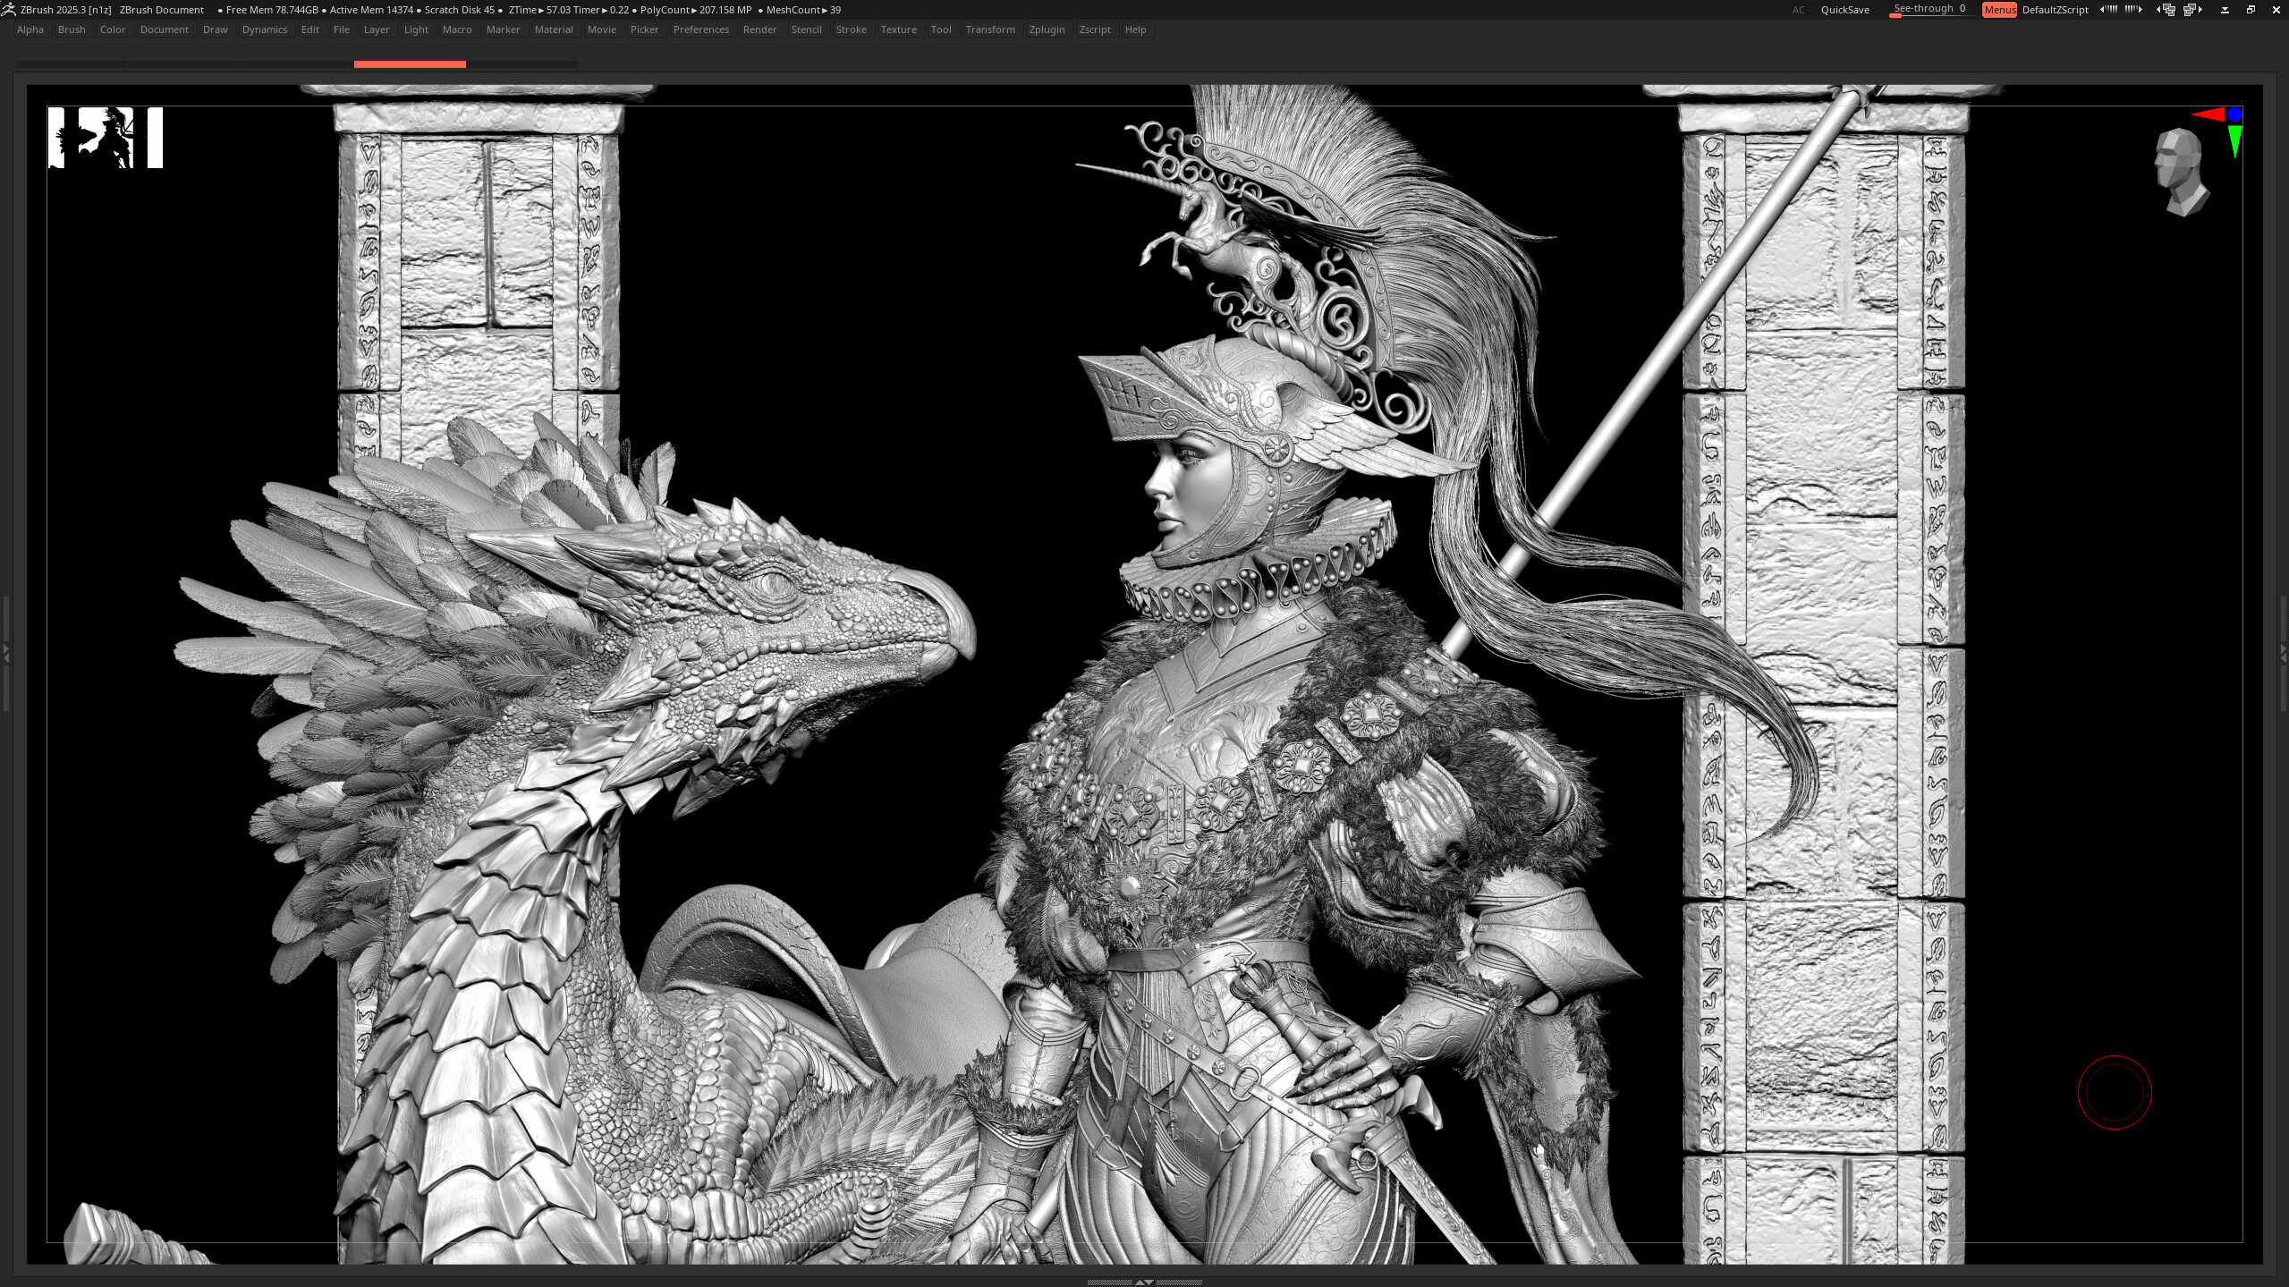
Task: Adjust the See-through slider
Action: pos(1929,10)
